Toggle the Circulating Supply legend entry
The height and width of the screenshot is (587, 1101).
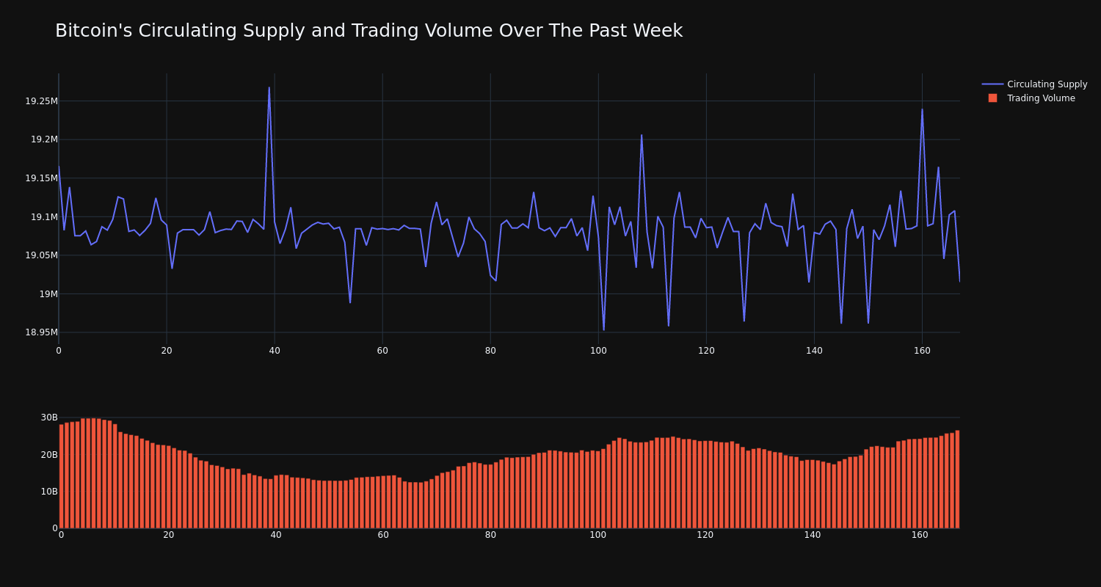[1034, 84]
